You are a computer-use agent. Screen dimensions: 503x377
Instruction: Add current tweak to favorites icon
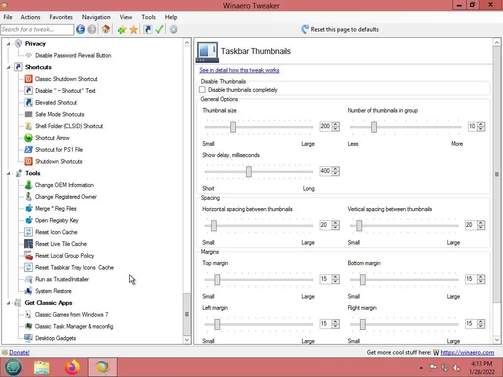(122, 30)
